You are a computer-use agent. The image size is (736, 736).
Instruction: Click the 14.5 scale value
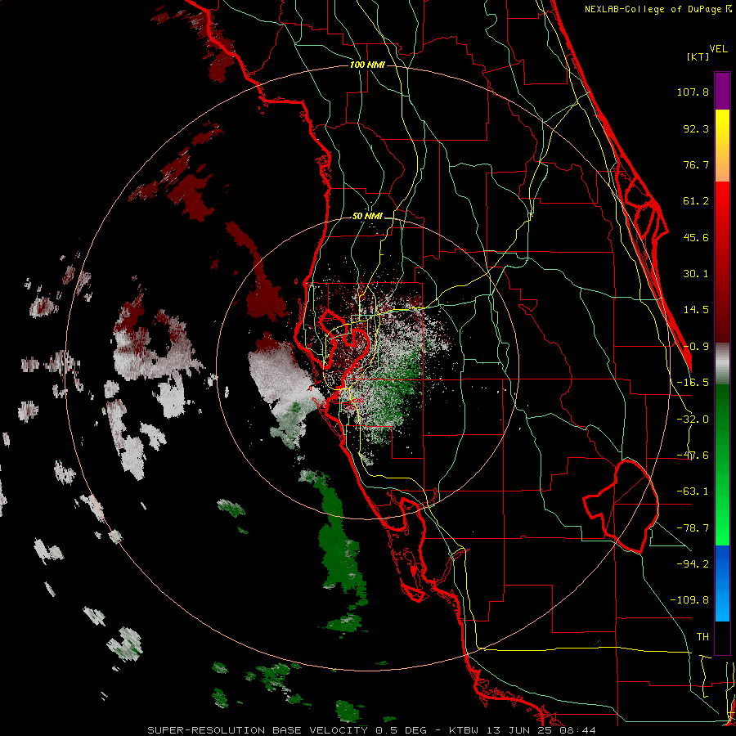[696, 310]
